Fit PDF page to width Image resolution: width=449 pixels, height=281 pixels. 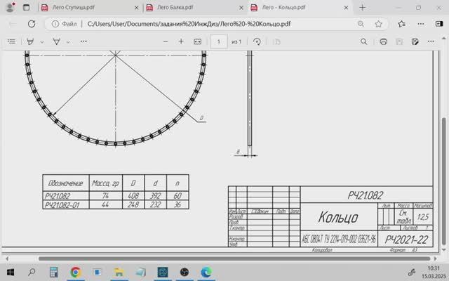[198, 41]
